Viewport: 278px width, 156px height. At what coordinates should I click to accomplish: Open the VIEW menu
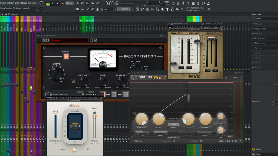coord(17,3)
